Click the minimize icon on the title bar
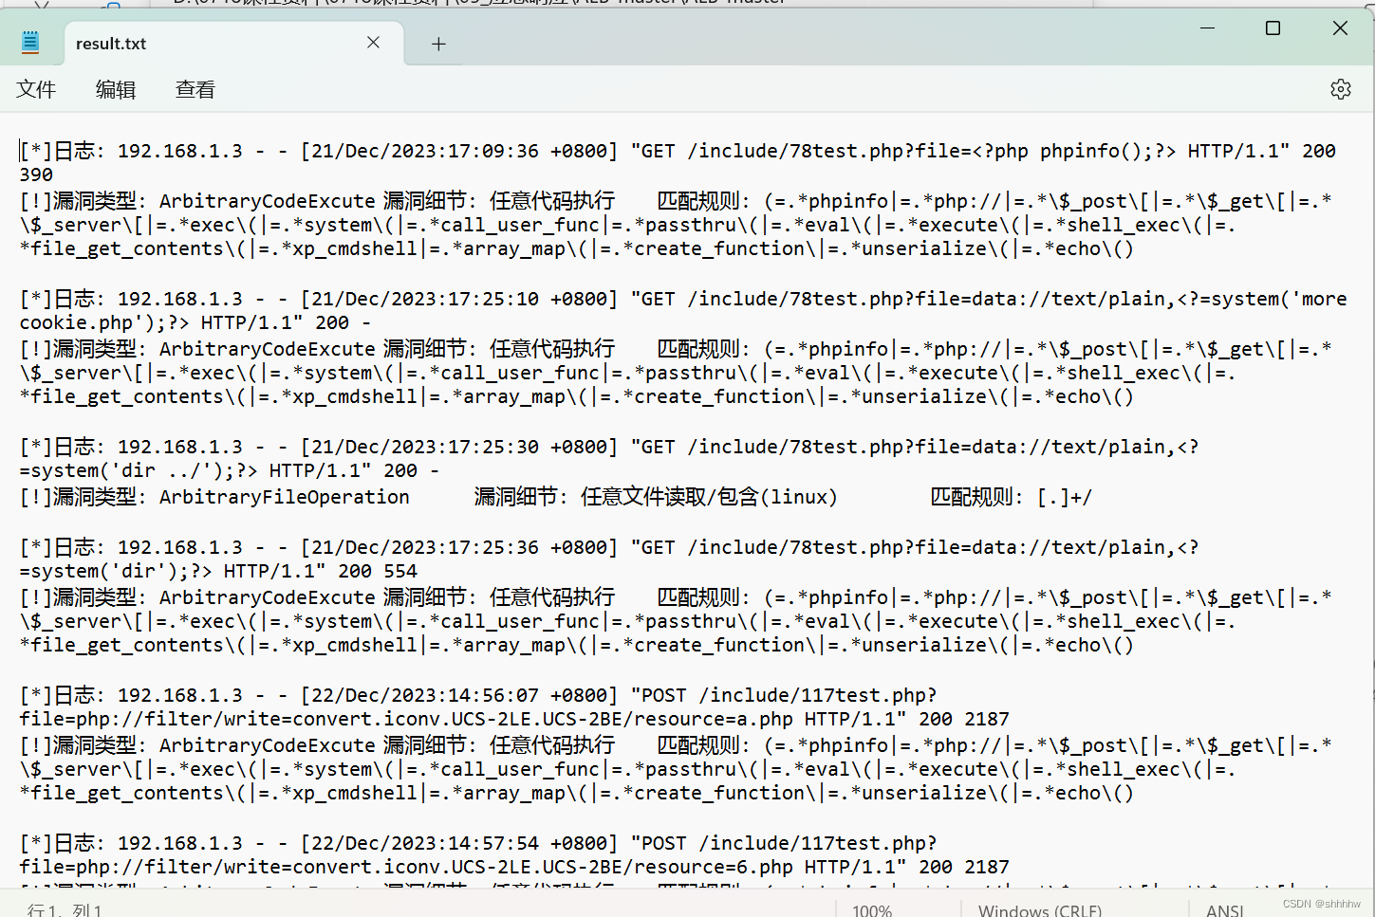The height and width of the screenshot is (917, 1375). pyautogui.click(x=1206, y=28)
